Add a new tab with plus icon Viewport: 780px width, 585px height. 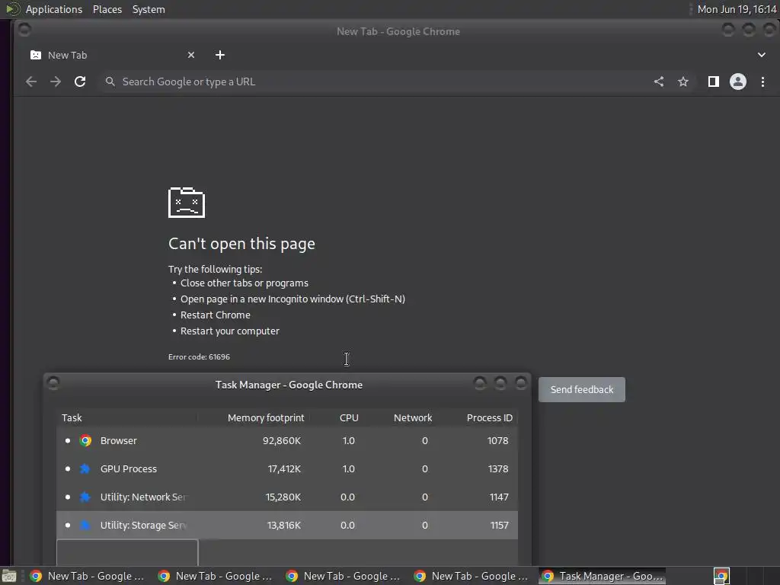[x=220, y=55]
